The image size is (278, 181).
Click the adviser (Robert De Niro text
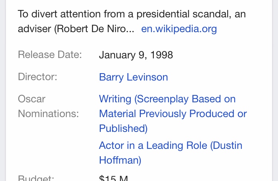click(x=72, y=29)
